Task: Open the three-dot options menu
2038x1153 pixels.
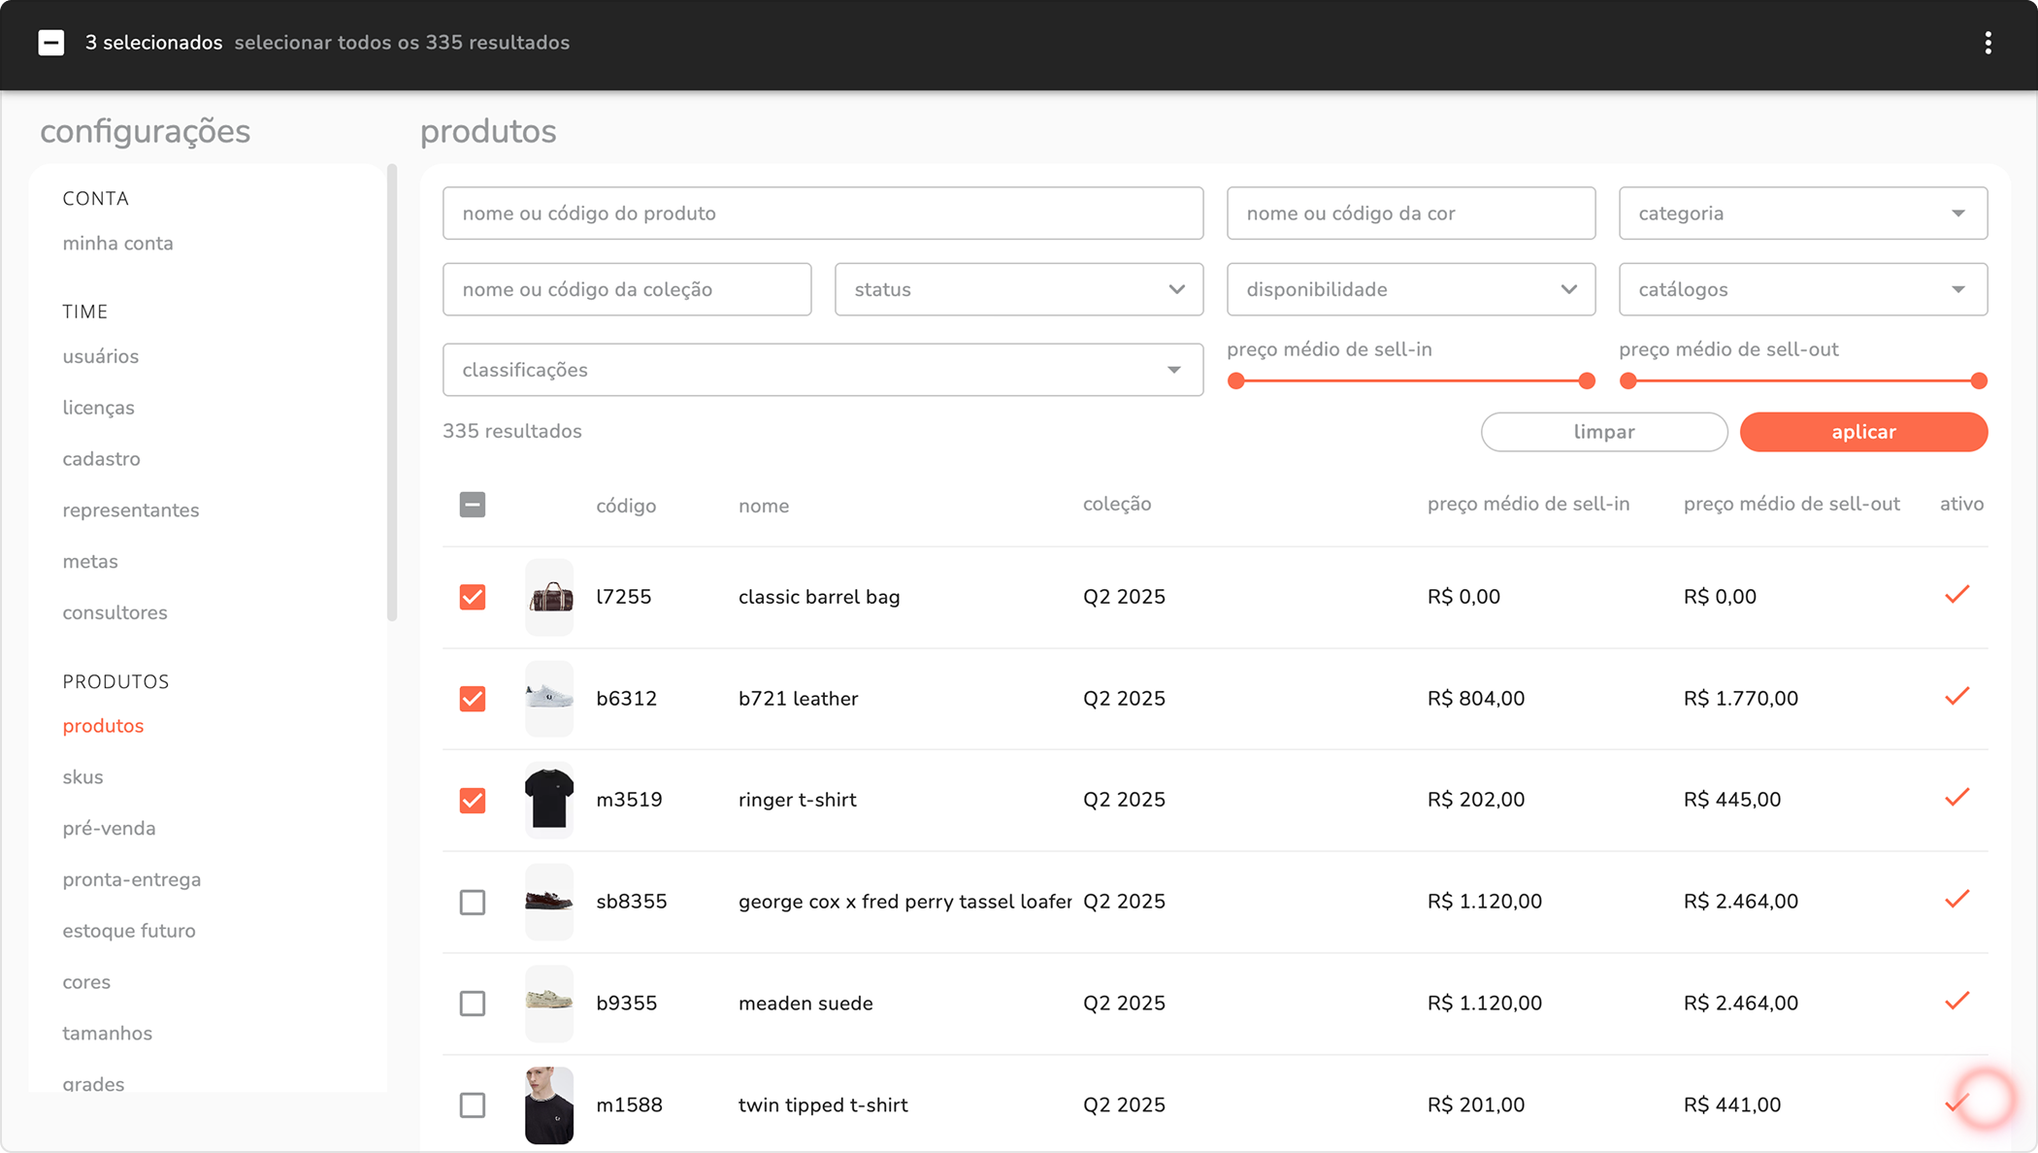Action: coord(1988,43)
